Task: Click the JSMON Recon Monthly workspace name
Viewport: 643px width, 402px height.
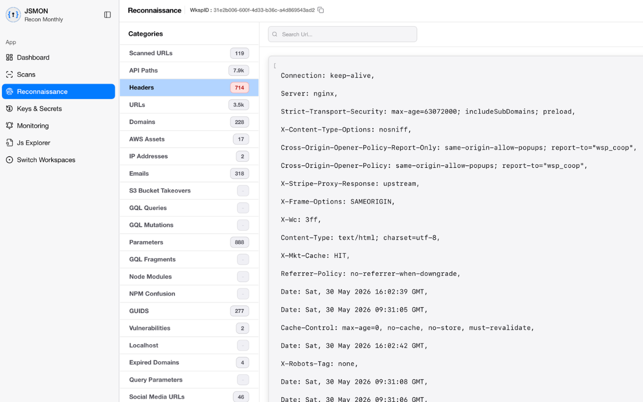Action: 44,15
